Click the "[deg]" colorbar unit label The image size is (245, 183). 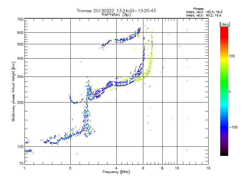[225, 24]
